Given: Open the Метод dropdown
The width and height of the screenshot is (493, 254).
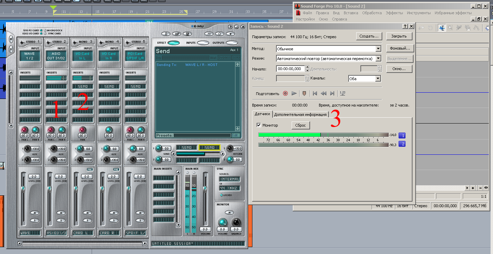Looking at the screenshot, I should coord(378,49).
